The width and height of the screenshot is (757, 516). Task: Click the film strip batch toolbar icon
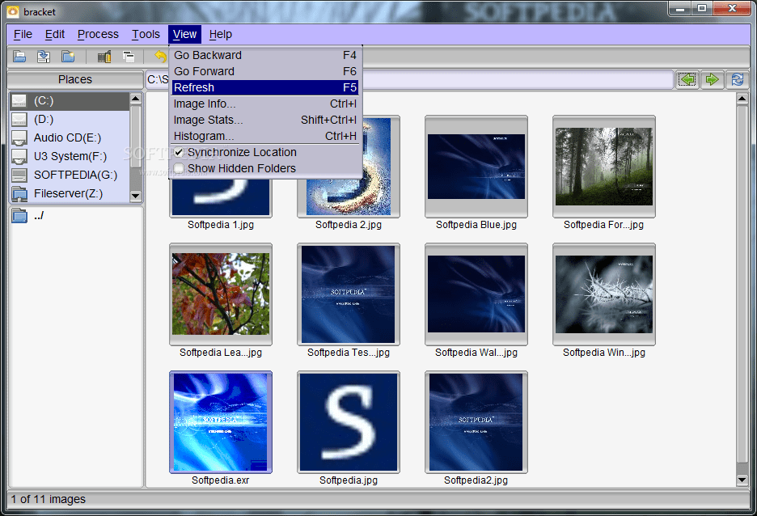coord(104,57)
